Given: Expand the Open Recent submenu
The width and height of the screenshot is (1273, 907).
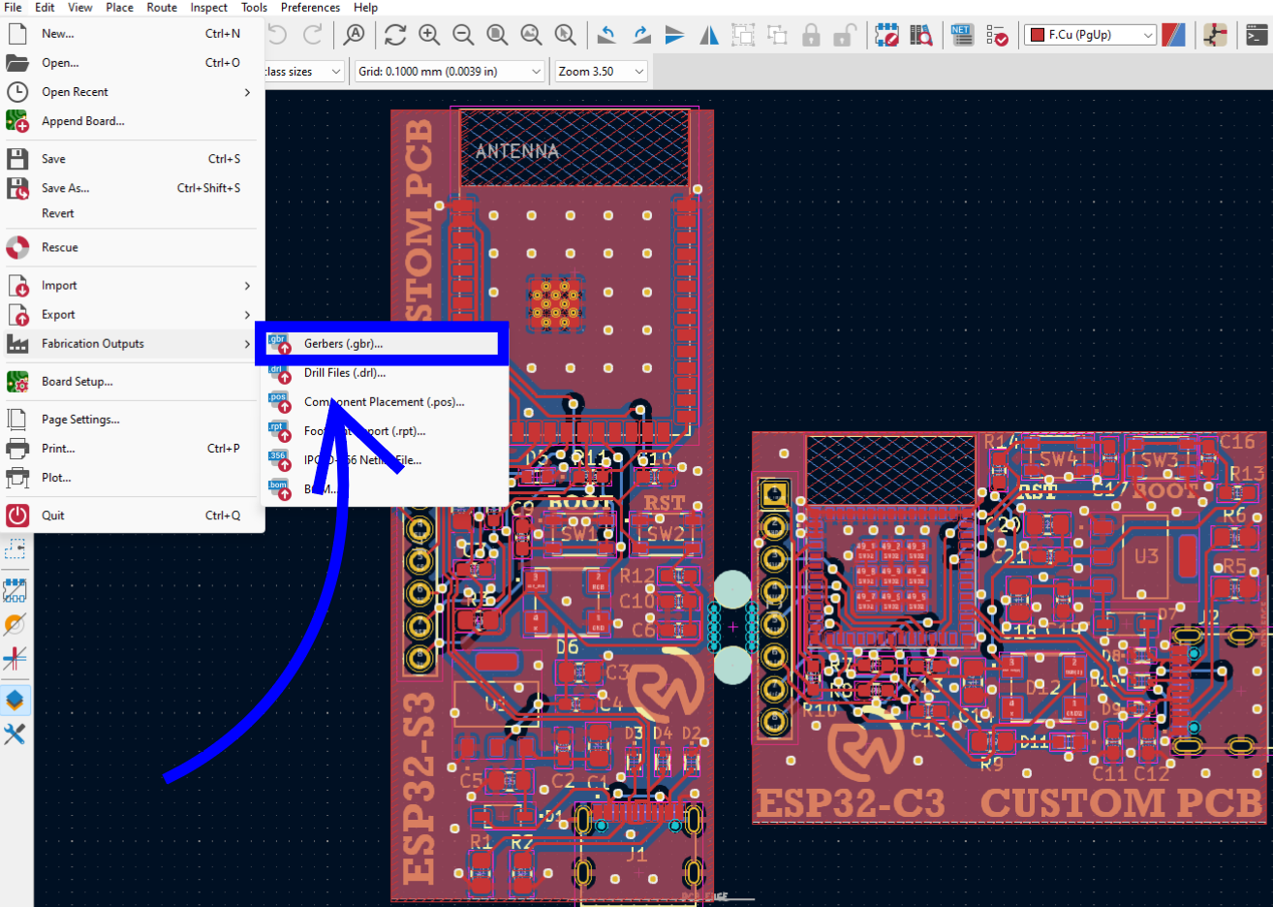Looking at the screenshot, I should tap(132, 92).
